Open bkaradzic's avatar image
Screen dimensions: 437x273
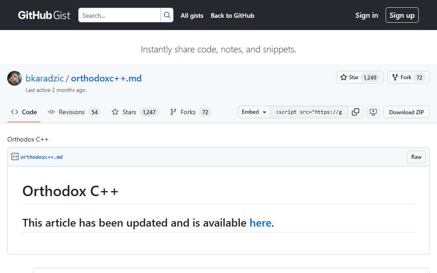click(15, 78)
